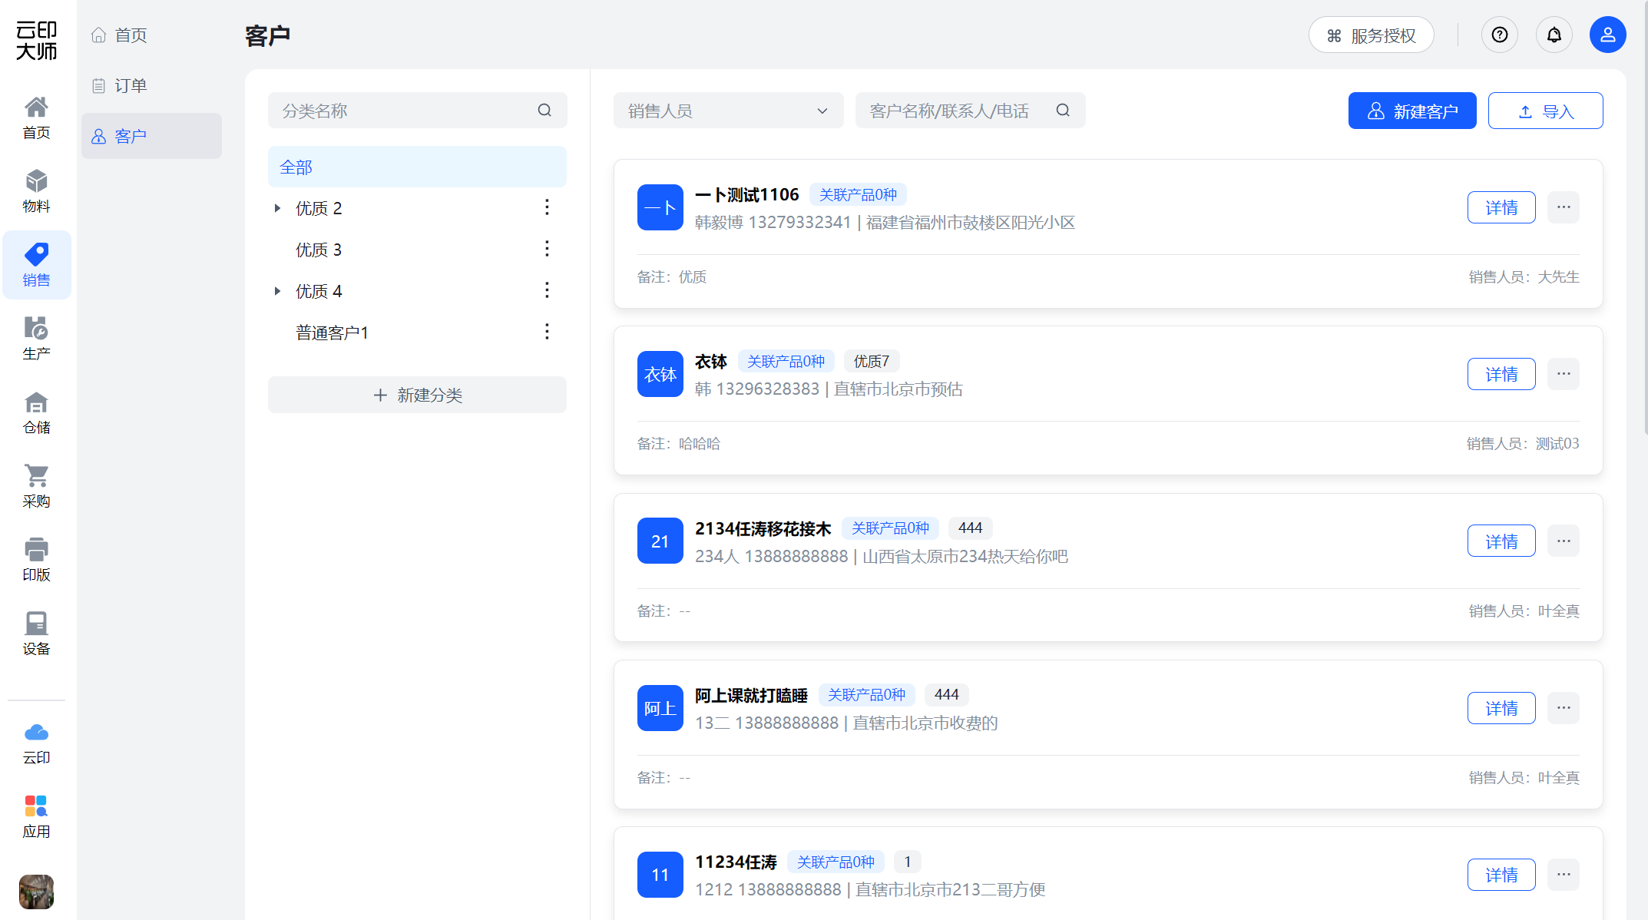Click the 新建分类 button
1648x920 pixels.
[417, 395]
